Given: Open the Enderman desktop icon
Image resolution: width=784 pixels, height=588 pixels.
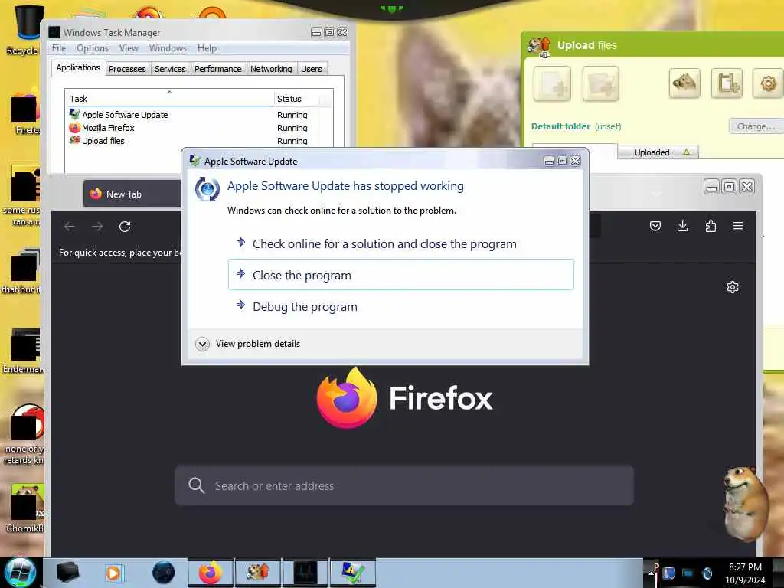Looking at the screenshot, I should coord(24,350).
